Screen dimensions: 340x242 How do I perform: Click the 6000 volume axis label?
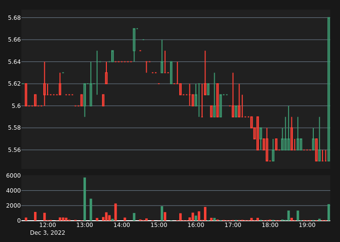14,175
